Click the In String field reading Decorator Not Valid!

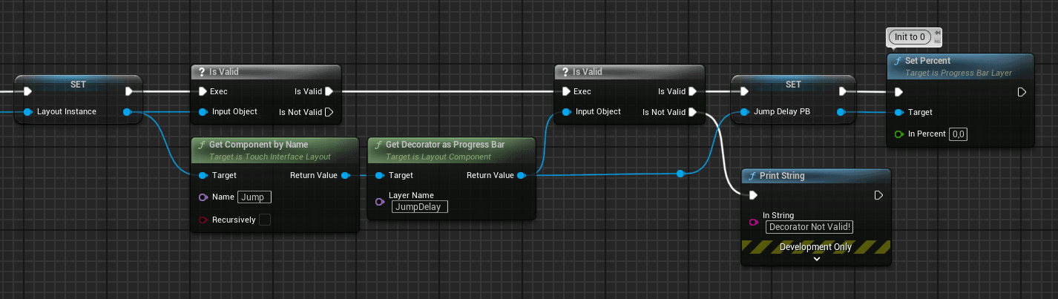coord(809,227)
